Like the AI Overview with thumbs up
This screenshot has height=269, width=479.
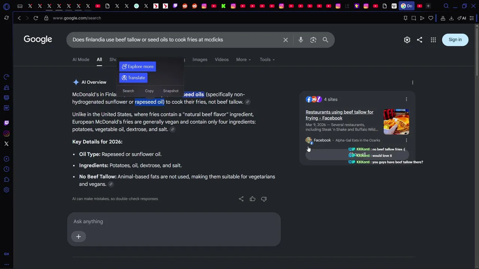253,199
